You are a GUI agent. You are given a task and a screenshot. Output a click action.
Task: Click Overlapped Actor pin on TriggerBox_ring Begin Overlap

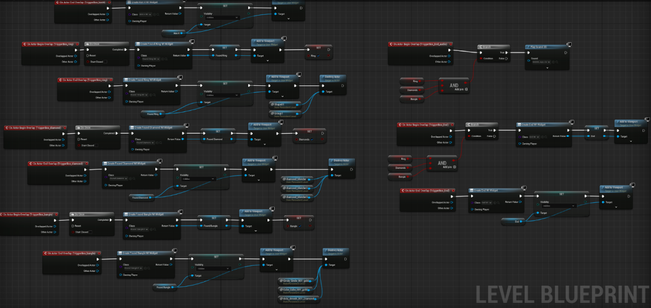pos(75,55)
